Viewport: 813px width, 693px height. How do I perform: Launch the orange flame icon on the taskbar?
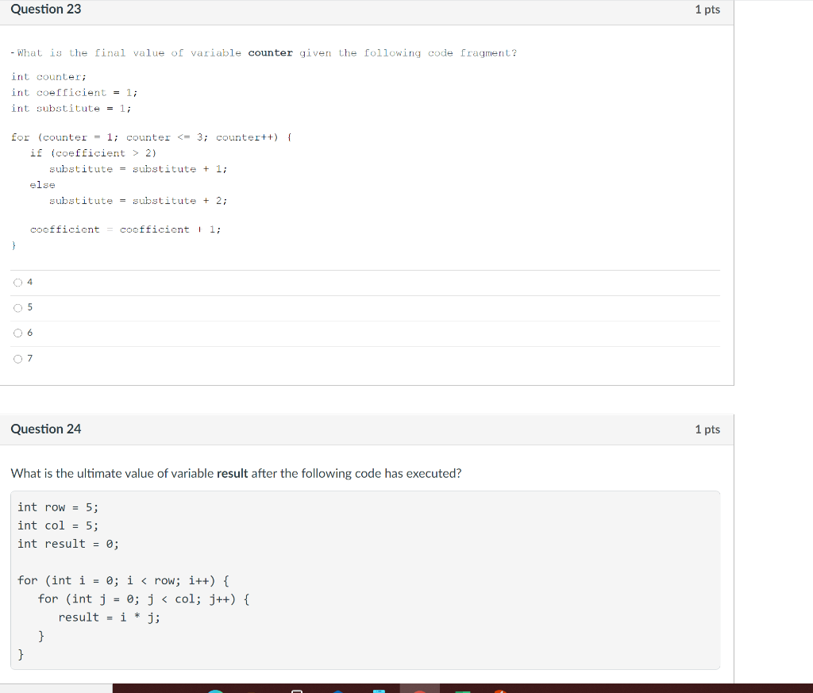pyautogui.click(x=499, y=690)
